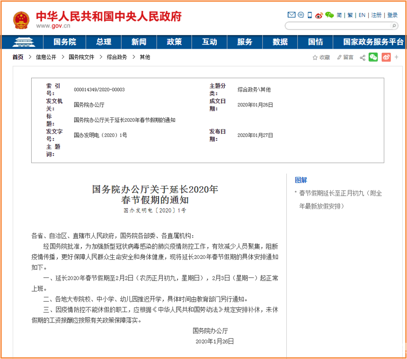This screenshot has height=359, width=407.
Task: Click the email envelope icon in header
Action: (292, 15)
